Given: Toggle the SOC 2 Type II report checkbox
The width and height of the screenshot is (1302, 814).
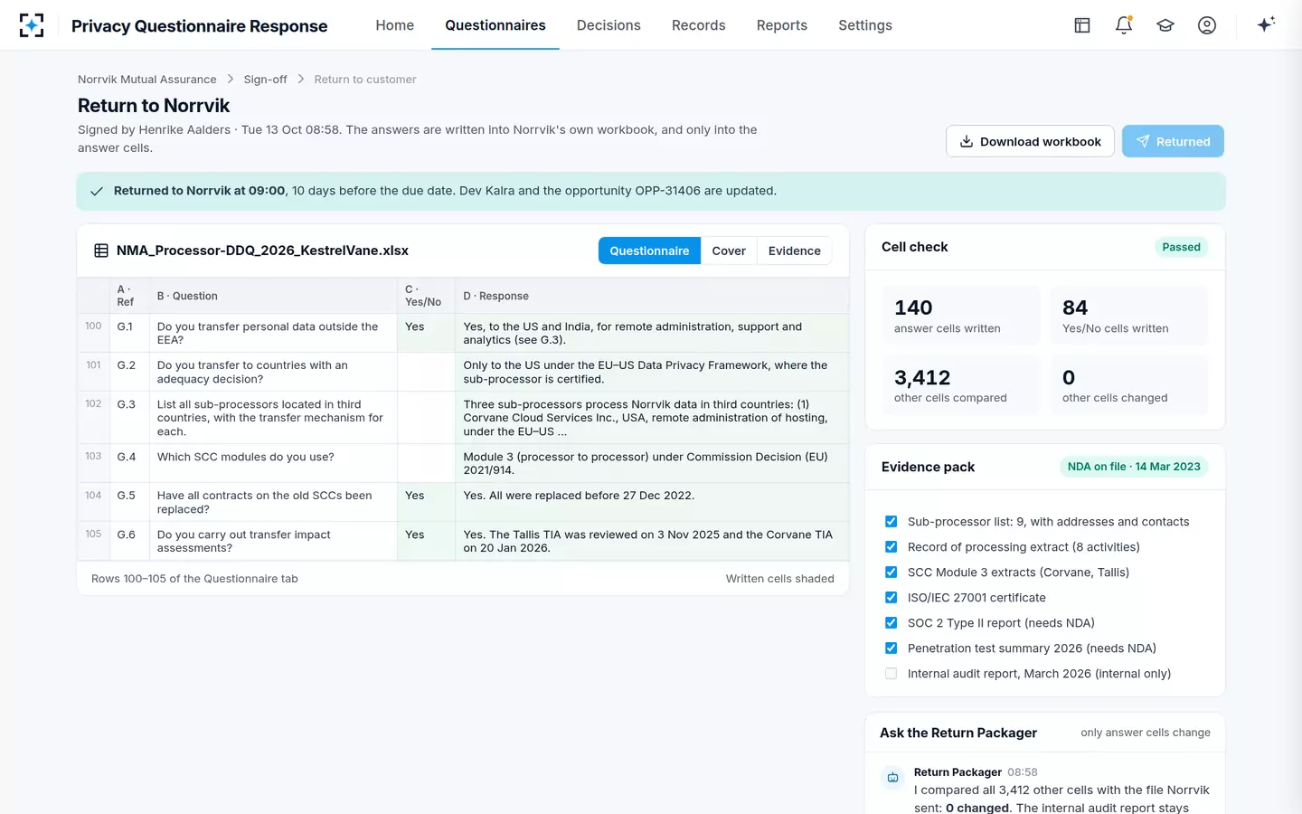Looking at the screenshot, I should 891,623.
